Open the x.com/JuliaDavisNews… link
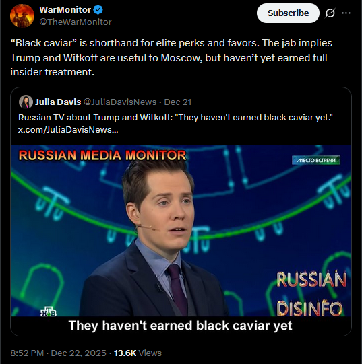This screenshot has height=364, width=362. (68, 130)
